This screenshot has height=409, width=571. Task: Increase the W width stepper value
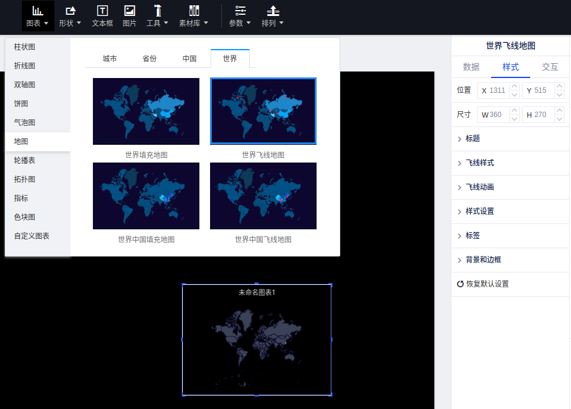[x=514, y=111]
